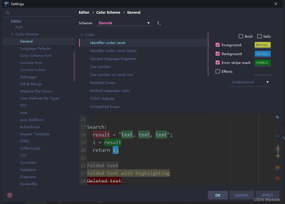Click 'Folded text with highlighting' in preview
This screenshot has width=285, height=204.
(129, 173)
